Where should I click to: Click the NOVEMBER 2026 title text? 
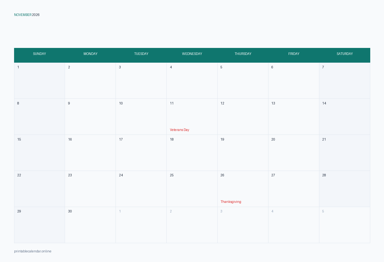tap(27, 15)
